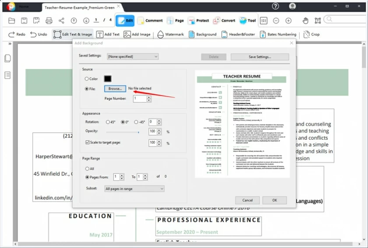Switch to the Convert tab

pyautogui.click(x=224, y=21)
